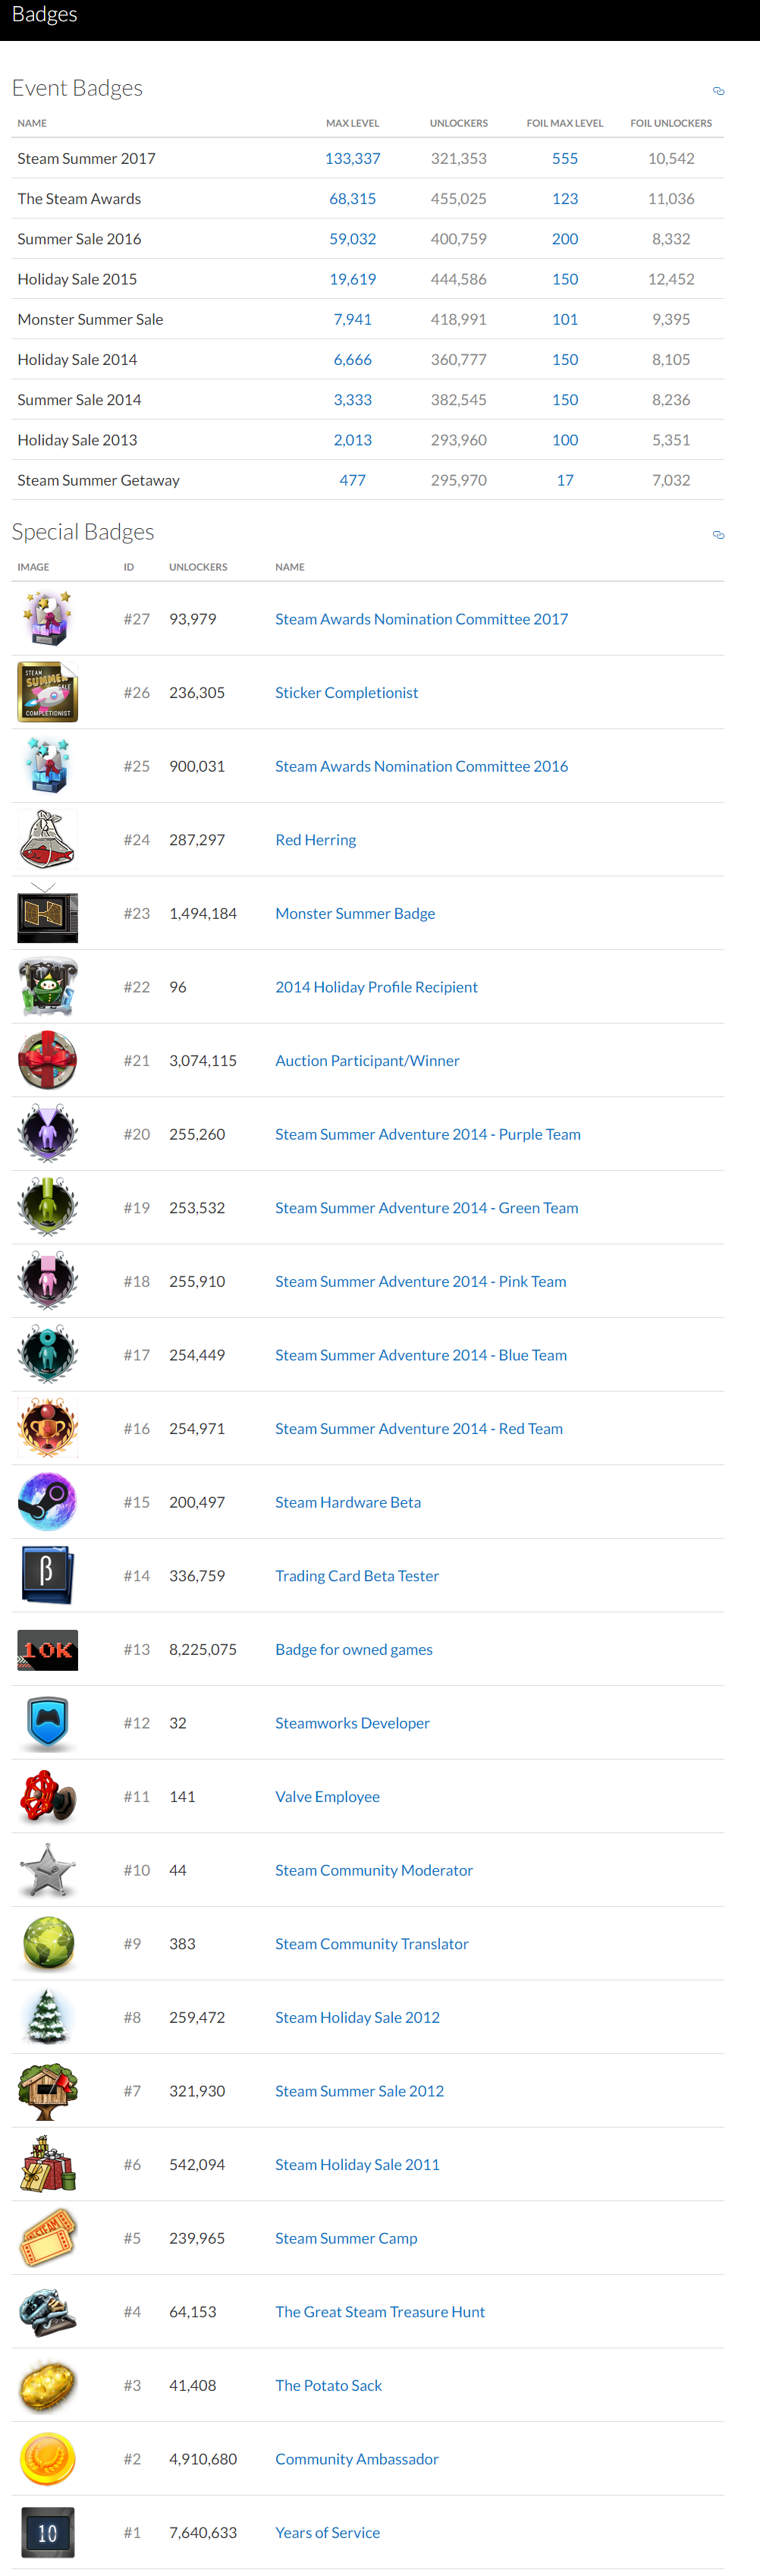Click the Steamworks Developer shield icon
The height and width of the screenshot is (2576, 760).
click(47, 1723)
